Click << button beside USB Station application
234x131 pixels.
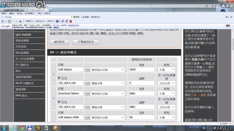pos(87,70)
